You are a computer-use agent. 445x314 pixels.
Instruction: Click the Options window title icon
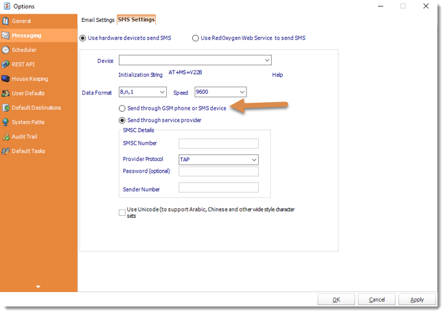(x=7, y=6)
